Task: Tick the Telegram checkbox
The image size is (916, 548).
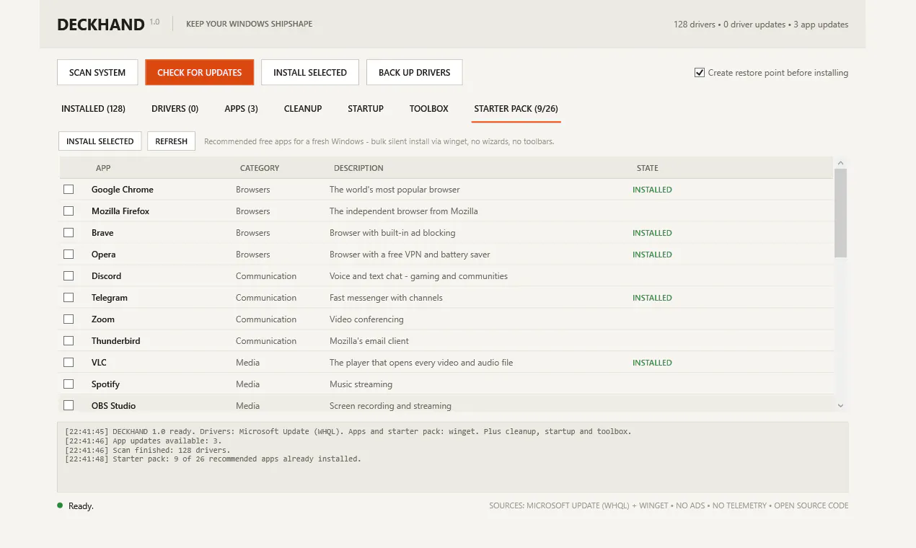Action: 69,298
